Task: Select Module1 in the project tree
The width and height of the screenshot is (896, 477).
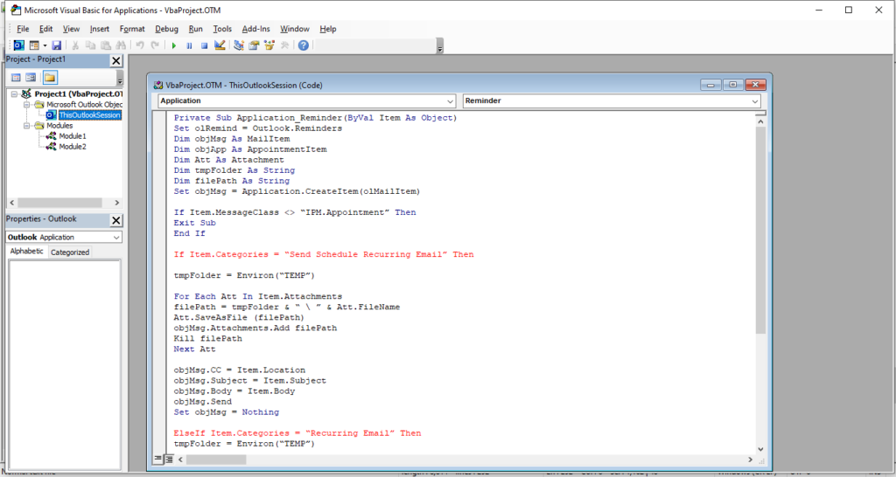Action: (x=72, y=136)
